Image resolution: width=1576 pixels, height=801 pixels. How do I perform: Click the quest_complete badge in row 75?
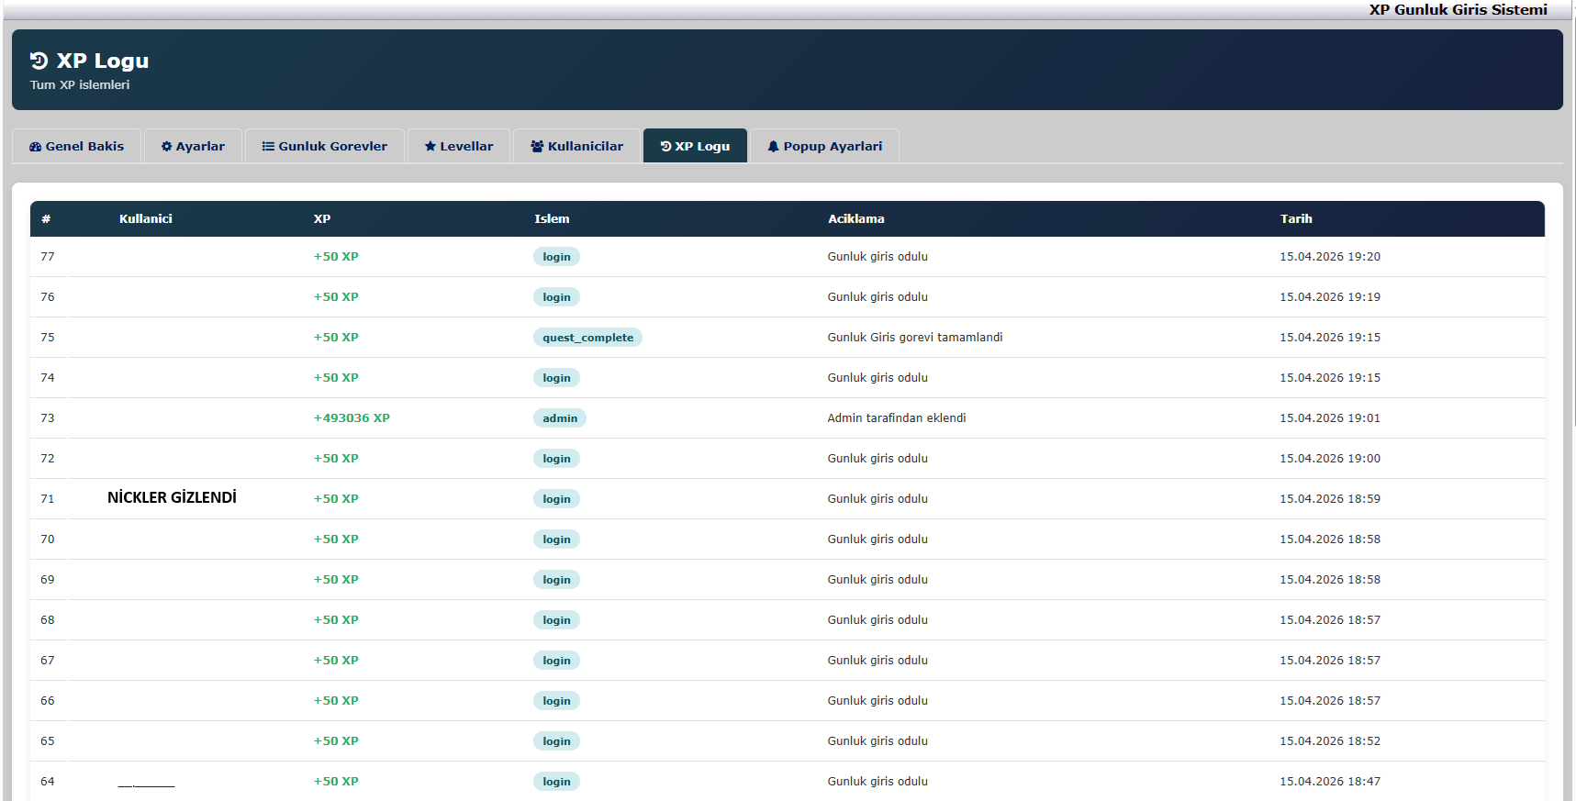pyautogui.click(x=587, y=338)
